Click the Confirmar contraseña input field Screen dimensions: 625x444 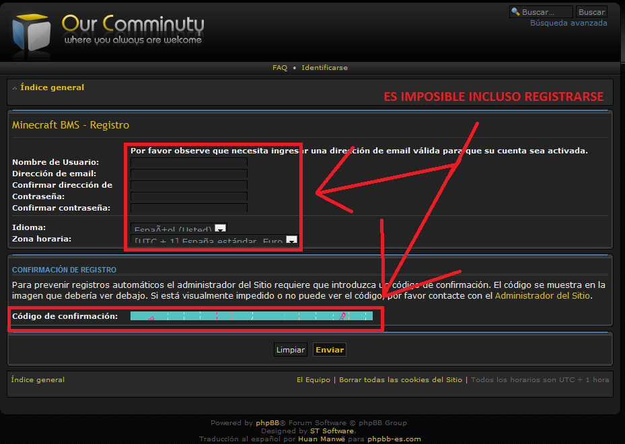tap(189, 208)
